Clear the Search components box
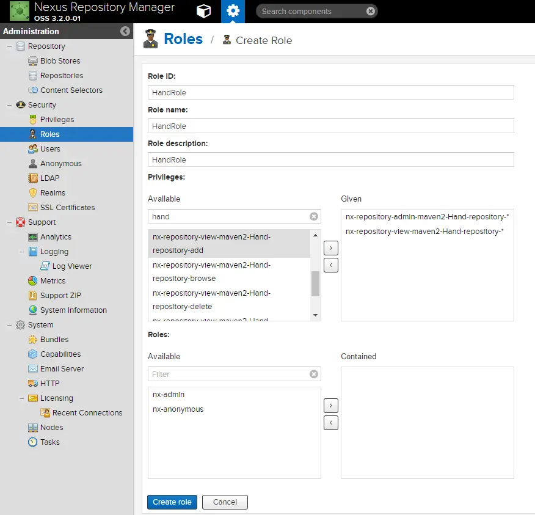Screen dimensions: 535x515 (x=370, y=11)
